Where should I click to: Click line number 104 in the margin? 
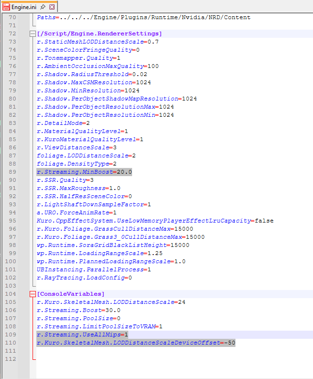coord(11,294)
